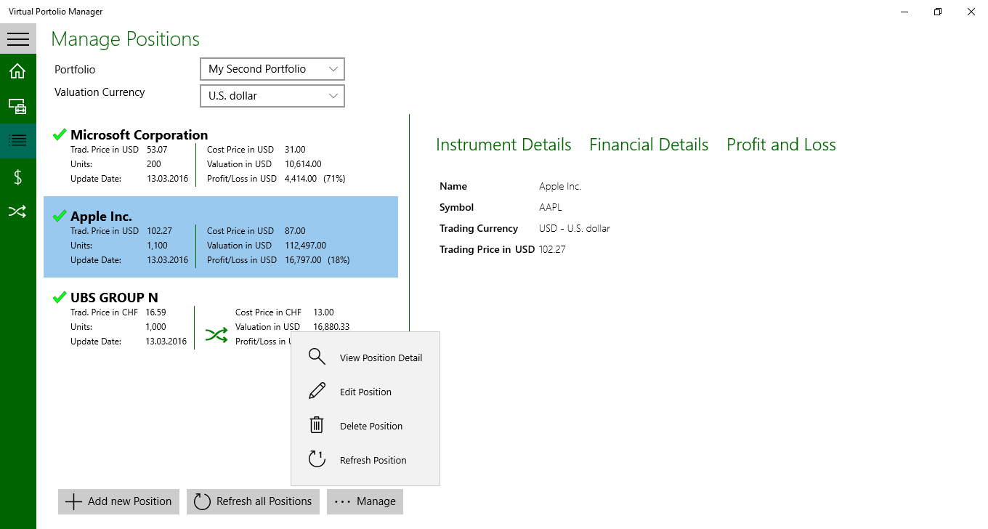The height and width of the screenshot is (529, 988).
Task: Click the shuffle exchange sidebar icon
Action: coord(17,211)
